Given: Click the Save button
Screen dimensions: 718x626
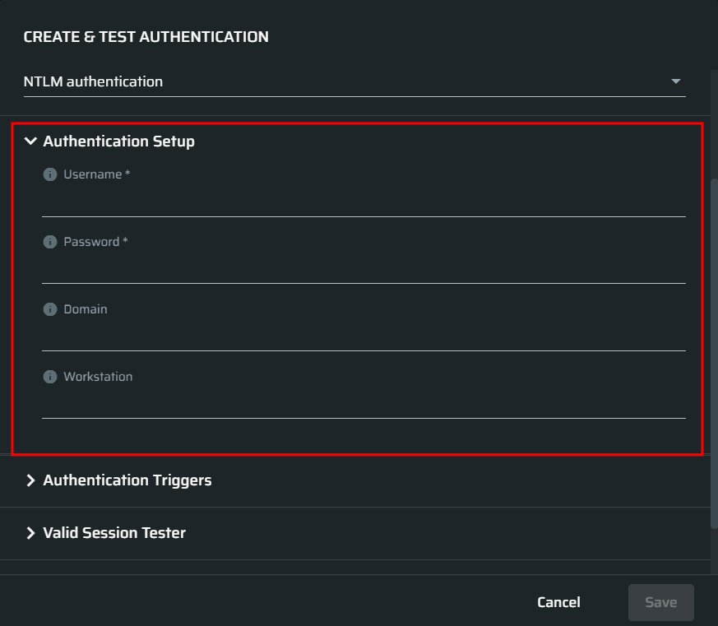Looking at the screenshot, I should tap(660, 602).
